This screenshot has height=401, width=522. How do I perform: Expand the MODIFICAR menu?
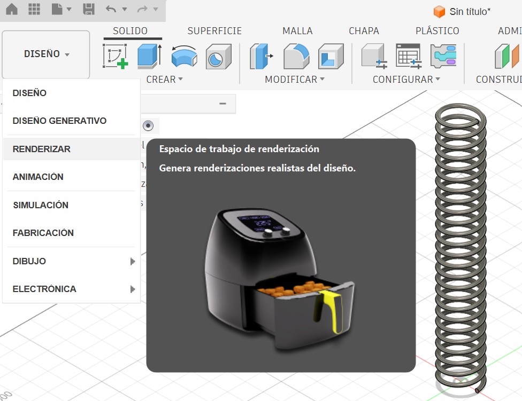295,80
